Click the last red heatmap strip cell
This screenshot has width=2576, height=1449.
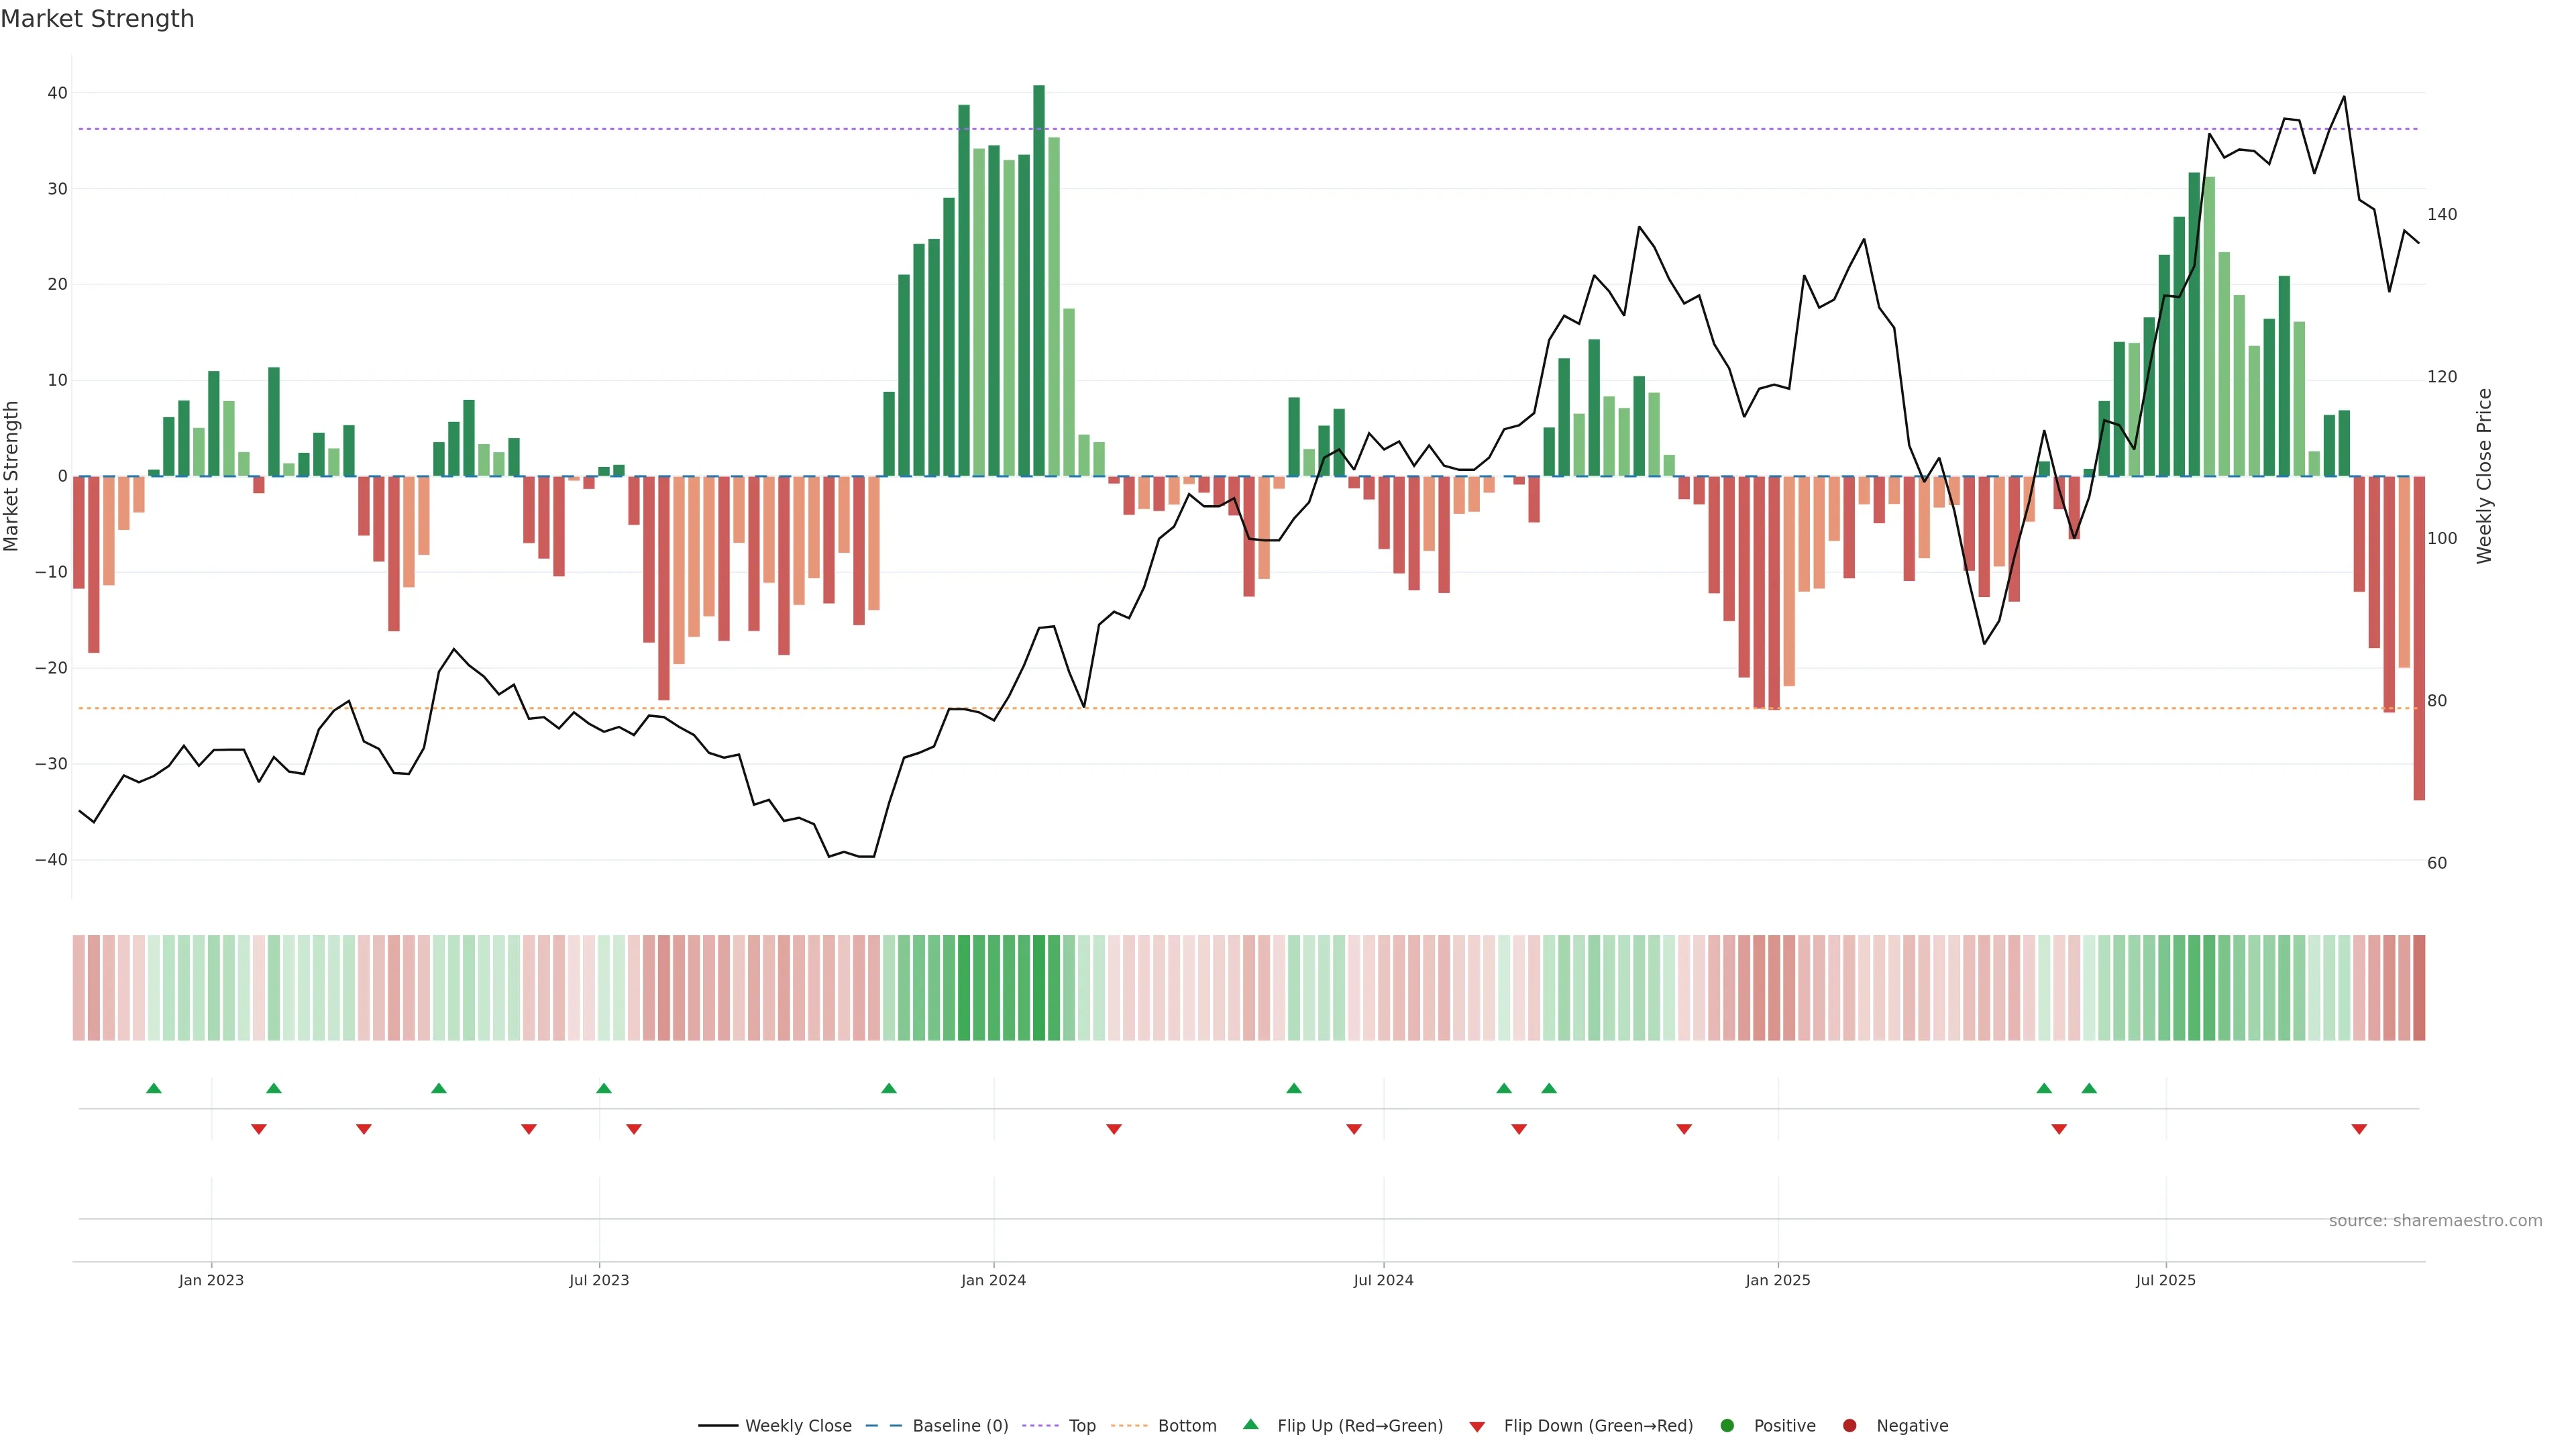2419,987
